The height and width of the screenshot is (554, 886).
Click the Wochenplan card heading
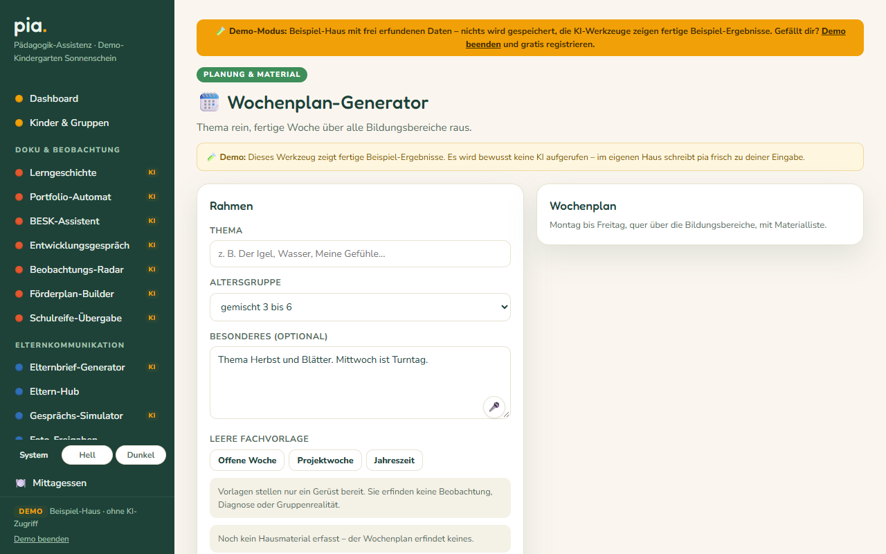tap(583, 206)
